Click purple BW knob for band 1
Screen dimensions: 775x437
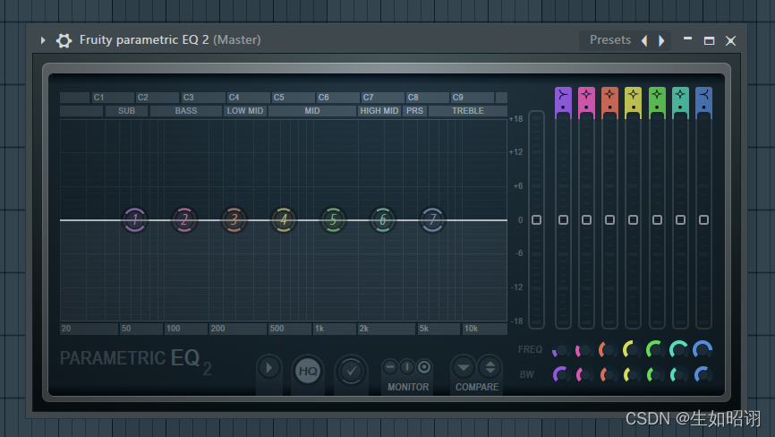point(560,374)
